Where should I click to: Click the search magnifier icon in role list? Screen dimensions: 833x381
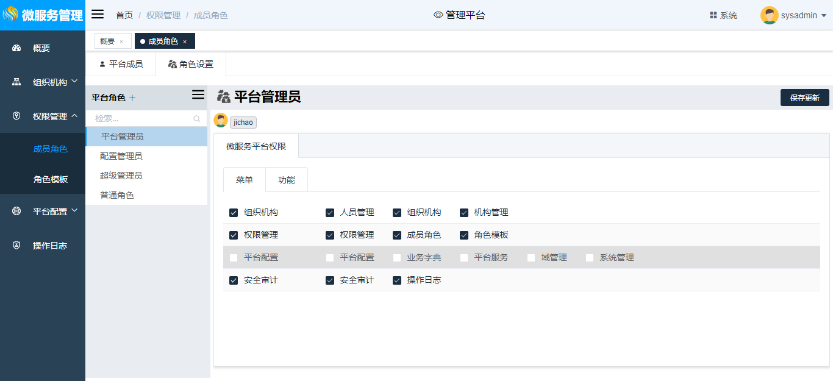pyautogui.click(x=197, y=119)
